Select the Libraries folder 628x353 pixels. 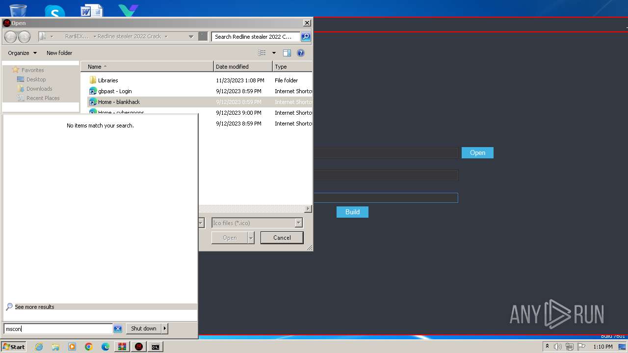[x=108, y=80]
